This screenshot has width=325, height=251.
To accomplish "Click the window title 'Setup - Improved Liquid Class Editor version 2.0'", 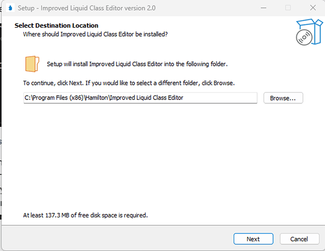I will (87, 8).
